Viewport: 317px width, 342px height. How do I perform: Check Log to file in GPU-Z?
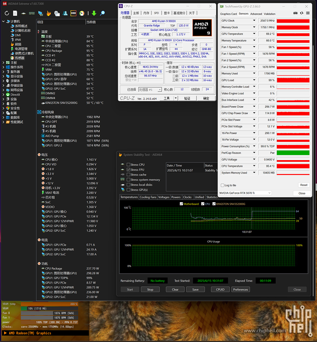tap(222, 185)
